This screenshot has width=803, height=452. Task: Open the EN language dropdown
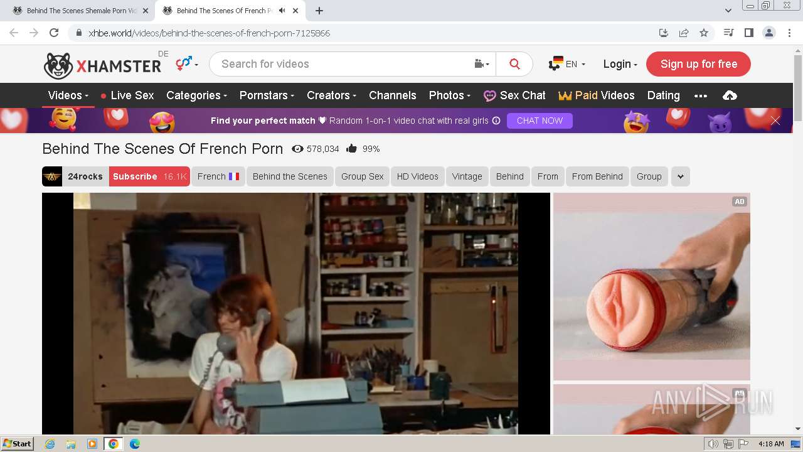tap(567, 64)
